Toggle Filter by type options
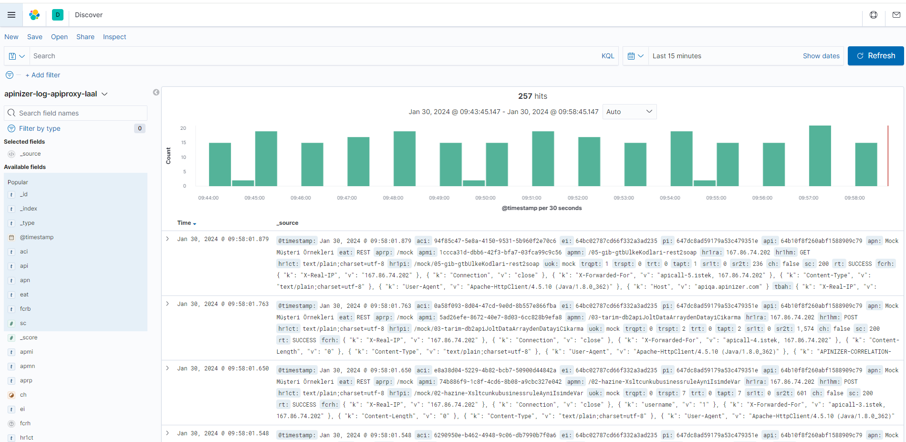 tap(40, 128)
